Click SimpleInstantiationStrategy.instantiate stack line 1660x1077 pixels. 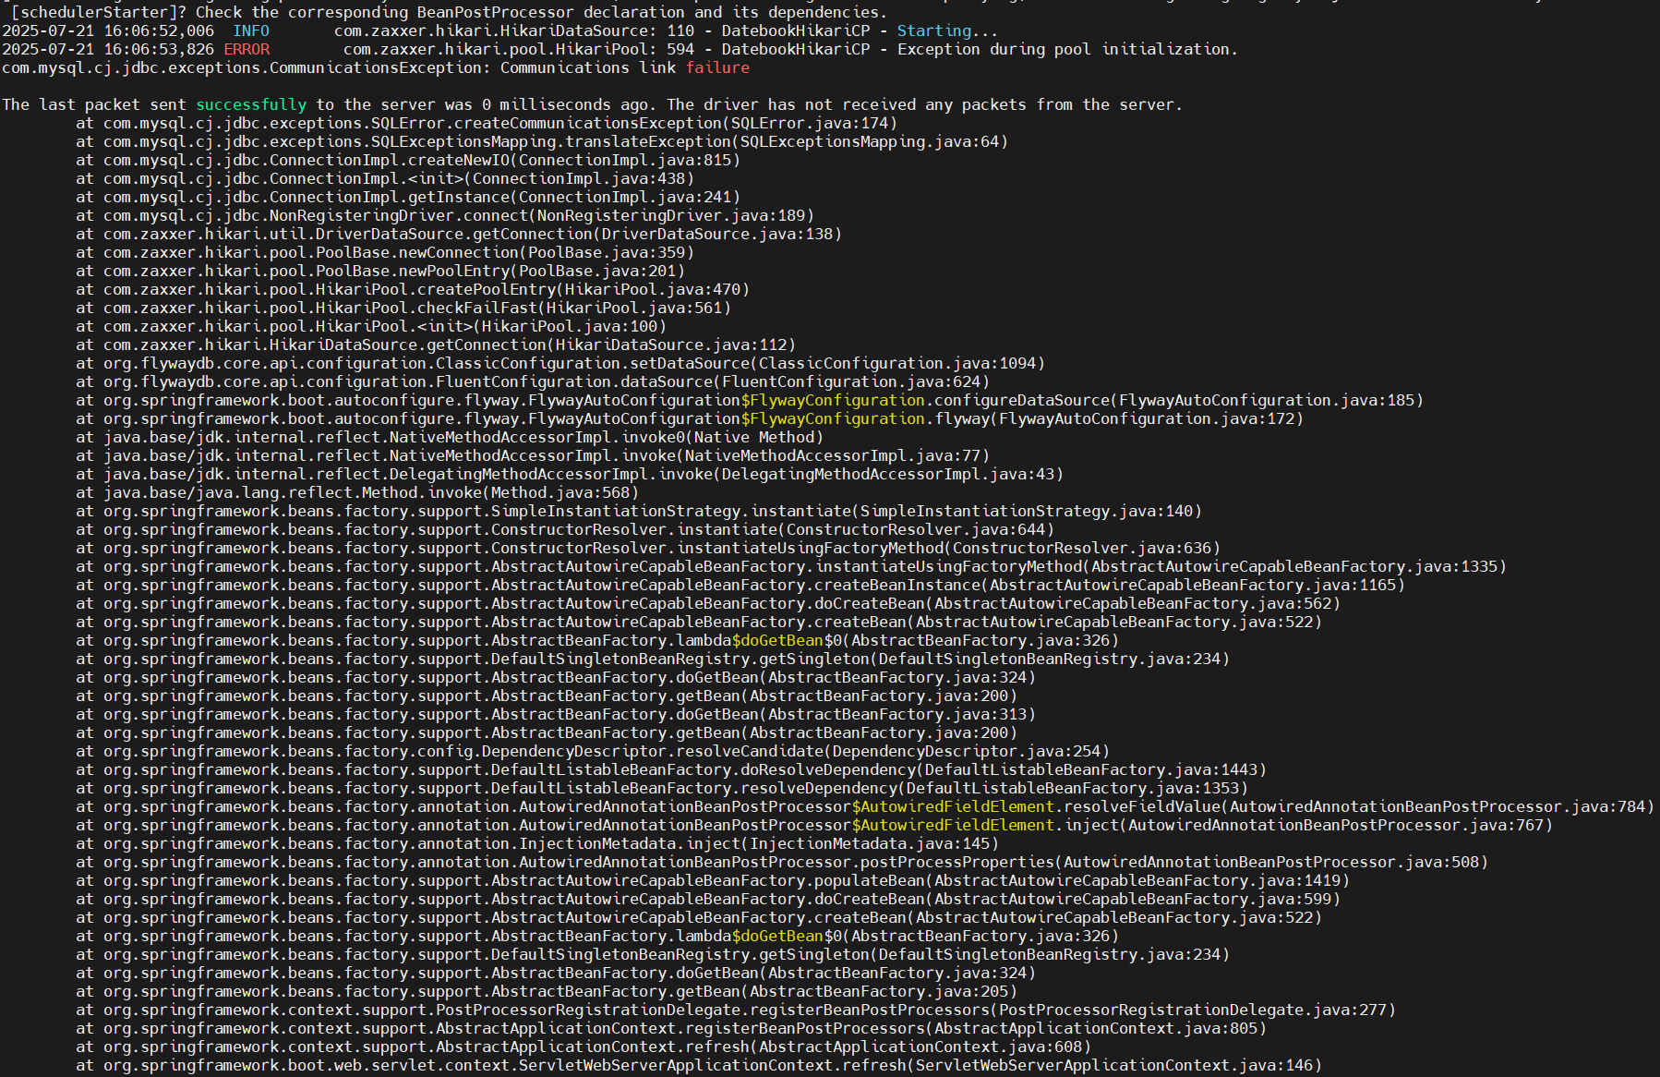pos(639,512)
